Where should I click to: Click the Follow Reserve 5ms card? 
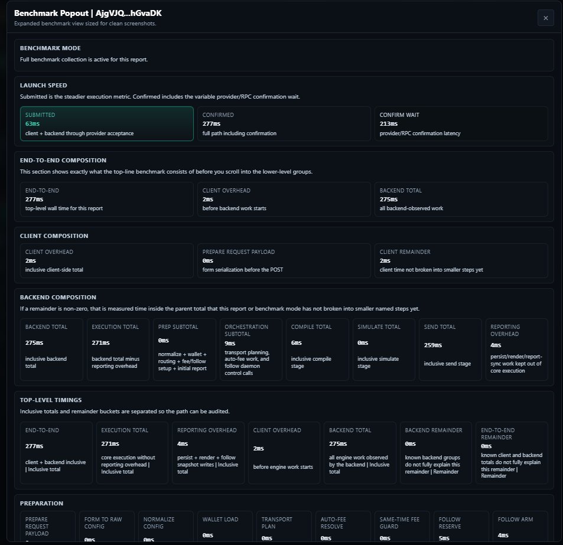coord(461,527)
